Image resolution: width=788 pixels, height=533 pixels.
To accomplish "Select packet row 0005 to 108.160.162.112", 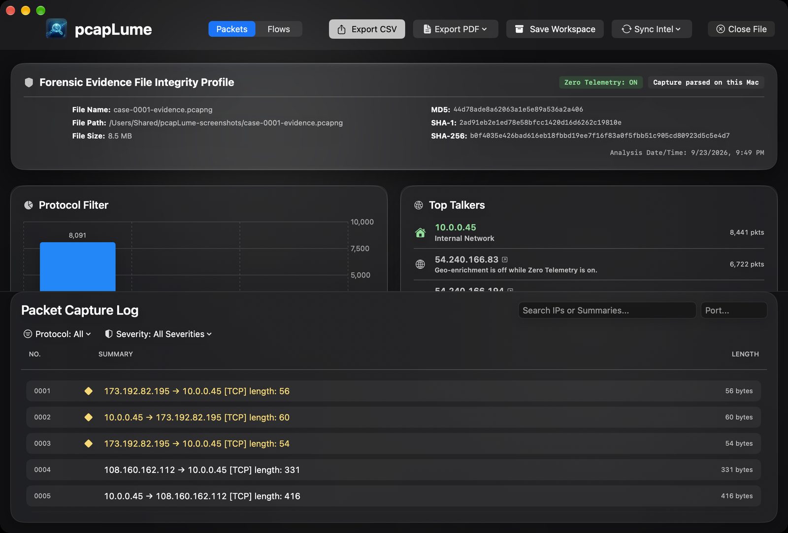I will click(x=394, y=496).
